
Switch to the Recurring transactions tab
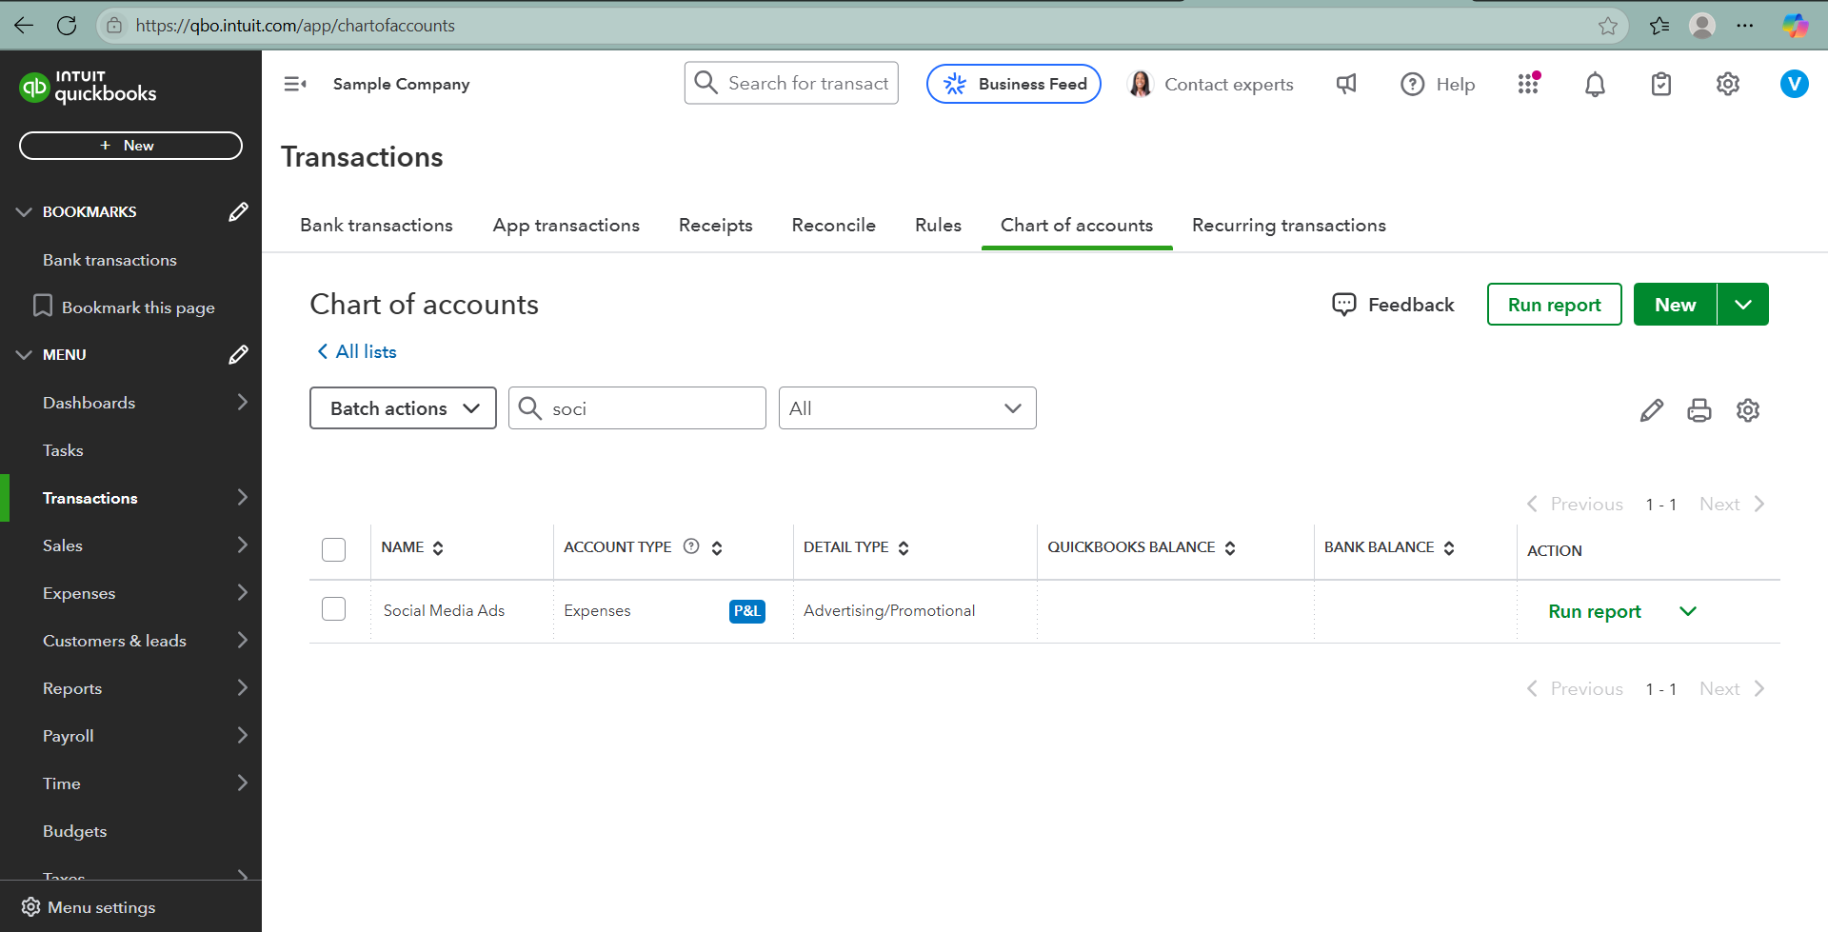click(1289, 226)
